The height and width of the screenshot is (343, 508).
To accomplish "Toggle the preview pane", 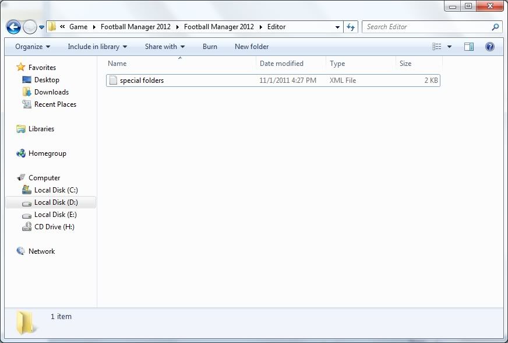I will 469,47.
